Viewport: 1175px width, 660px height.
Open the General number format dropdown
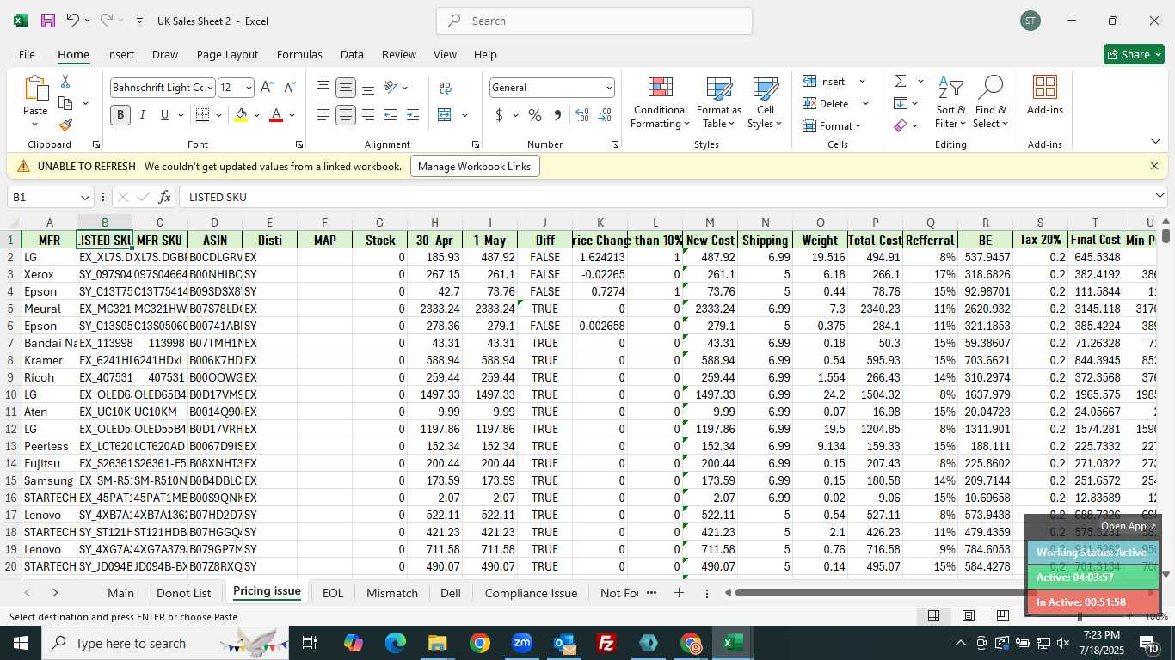(x=609, y=88)
